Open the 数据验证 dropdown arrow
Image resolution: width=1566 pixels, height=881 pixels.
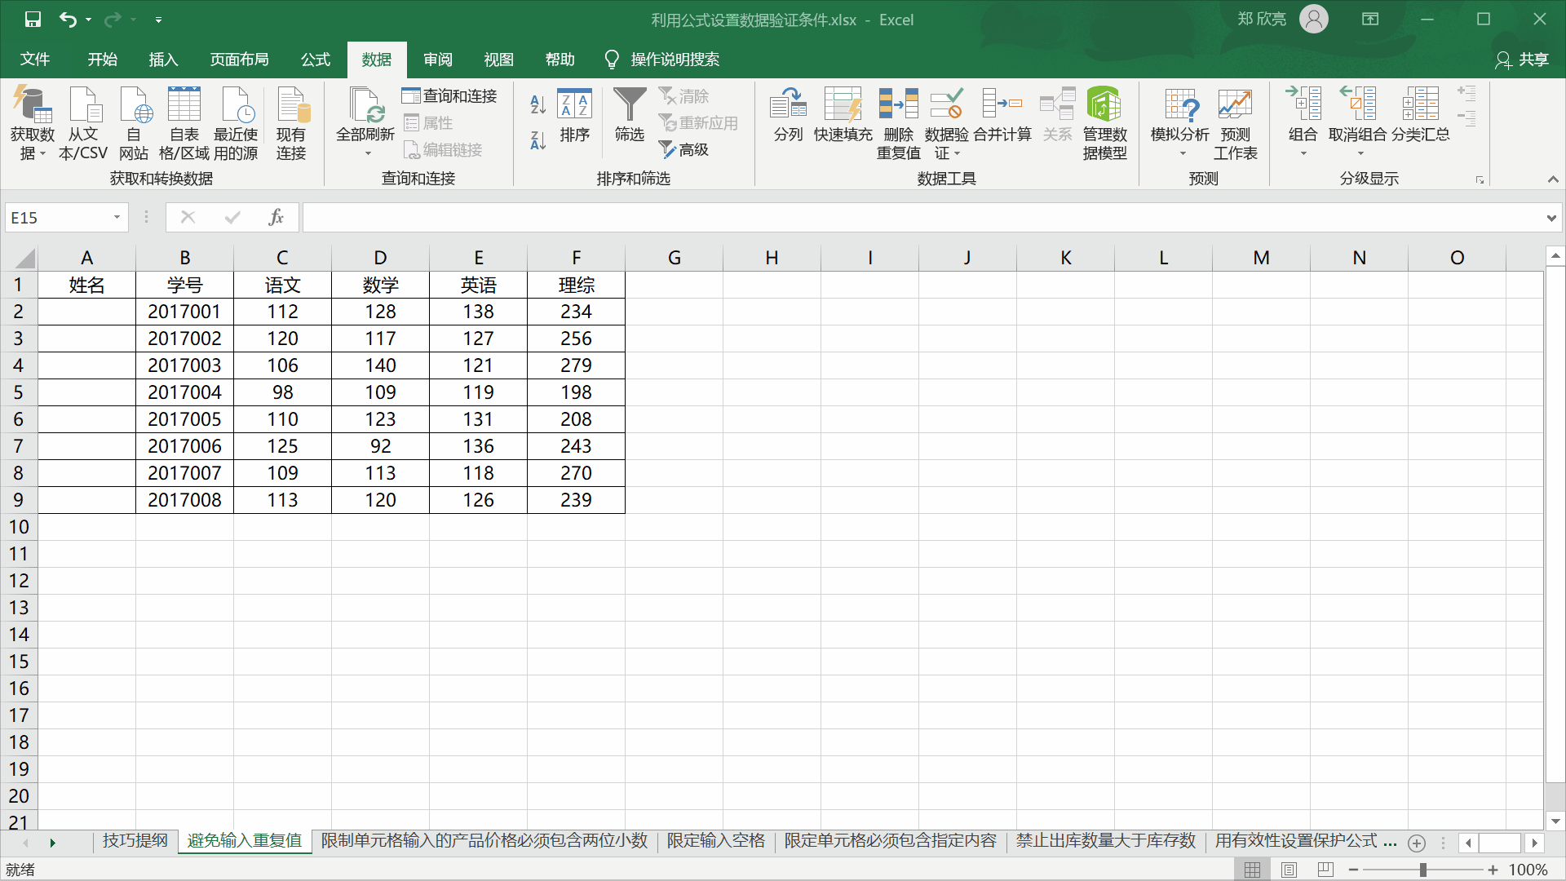[957, 153]
